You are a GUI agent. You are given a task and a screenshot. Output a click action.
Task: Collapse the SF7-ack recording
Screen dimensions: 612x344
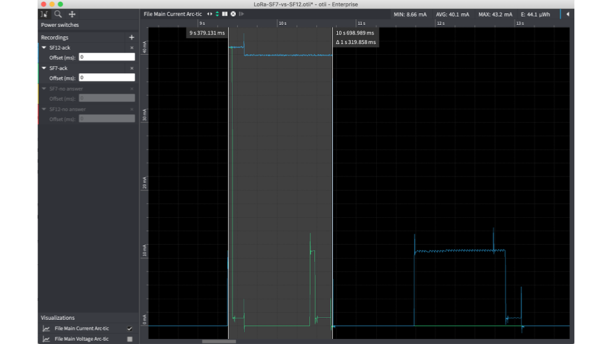click(x=44, y=68)
